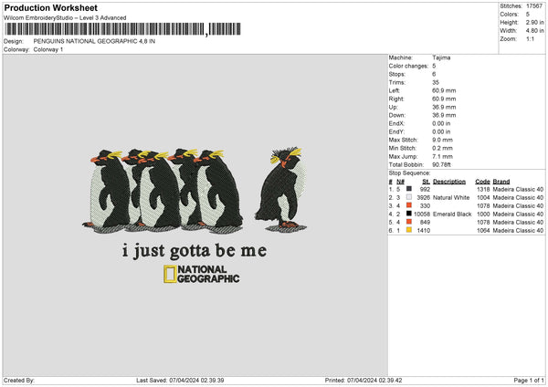Select the 'Natural White' description

point(451,197)
